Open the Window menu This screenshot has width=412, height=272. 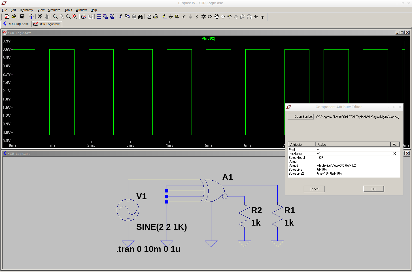click(x=81, y=10)
